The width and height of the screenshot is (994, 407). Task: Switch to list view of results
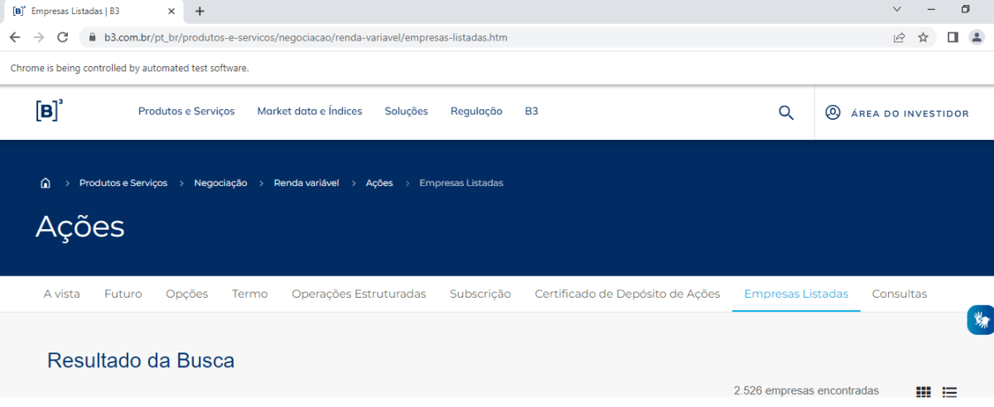coord(949,391)
